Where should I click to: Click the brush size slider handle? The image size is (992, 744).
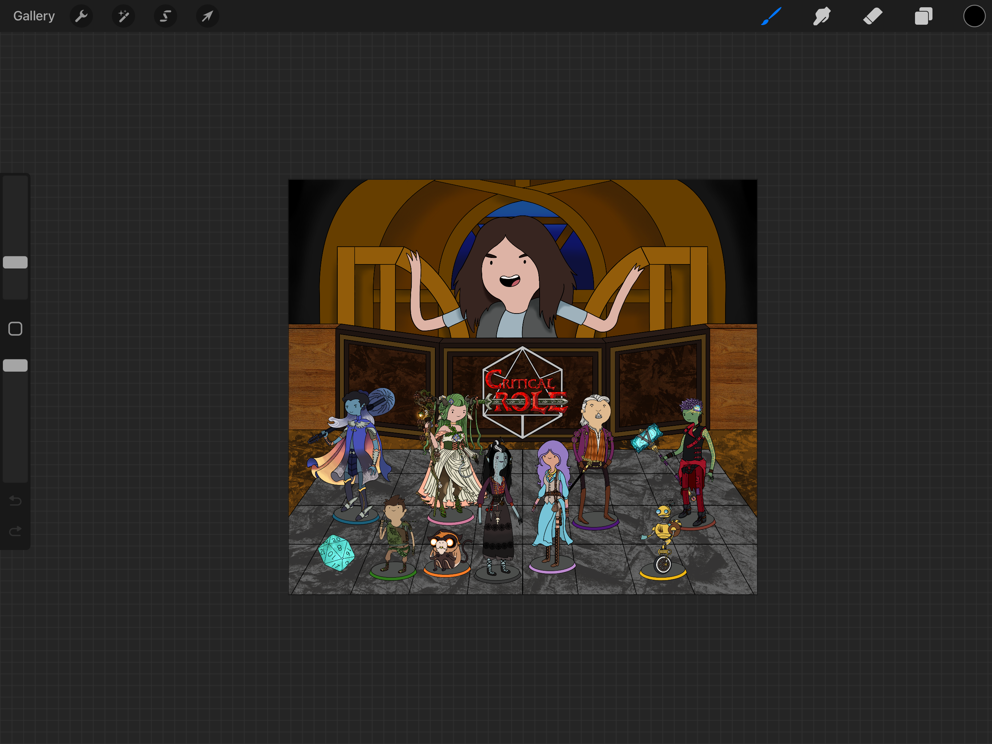(x=15, y=263)
